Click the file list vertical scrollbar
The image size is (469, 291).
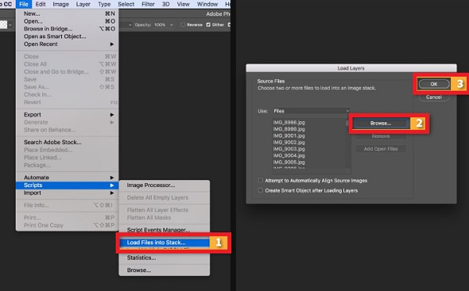(x=348, y=144)
